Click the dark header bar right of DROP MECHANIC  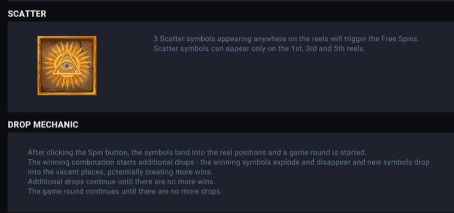pos(267,124)
